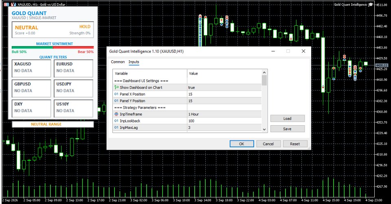Click the EURUSD filter box on dashboard

click(73, 68)
